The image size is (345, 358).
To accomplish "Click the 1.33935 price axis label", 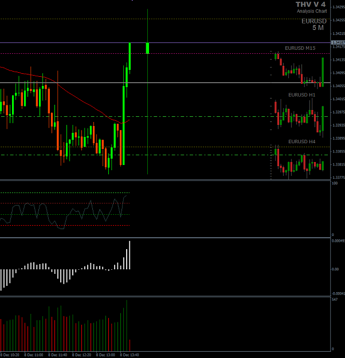I will pyautogui.click(x=339, y=125).
